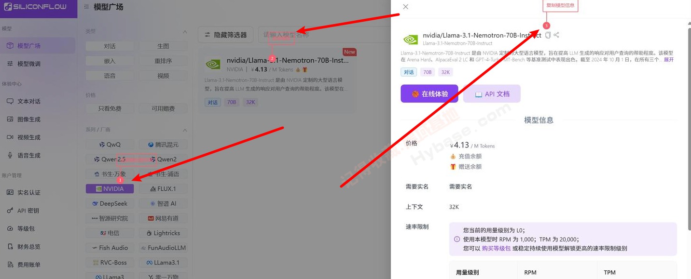
Task: Click the RPM column header
Action: pyautogui.click(x=530, y=272)
